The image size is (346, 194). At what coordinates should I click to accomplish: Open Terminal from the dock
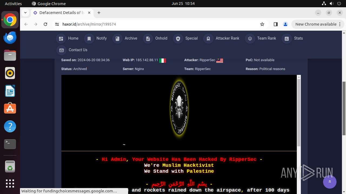click(x=10, y=144)
